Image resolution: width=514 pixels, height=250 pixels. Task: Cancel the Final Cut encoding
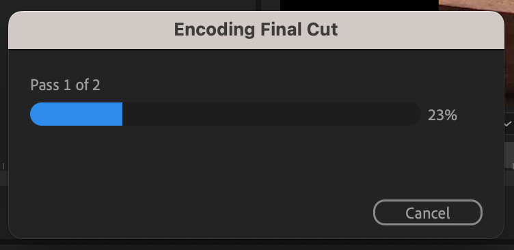427,212
